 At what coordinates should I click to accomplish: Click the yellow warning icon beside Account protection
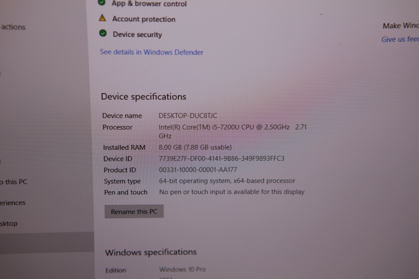point(102,18)
